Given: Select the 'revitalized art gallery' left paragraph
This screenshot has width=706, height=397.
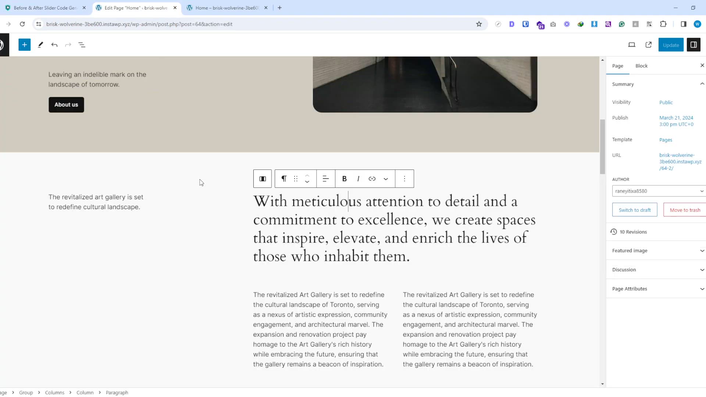Looking at the screenshot, I should (96, 202).
